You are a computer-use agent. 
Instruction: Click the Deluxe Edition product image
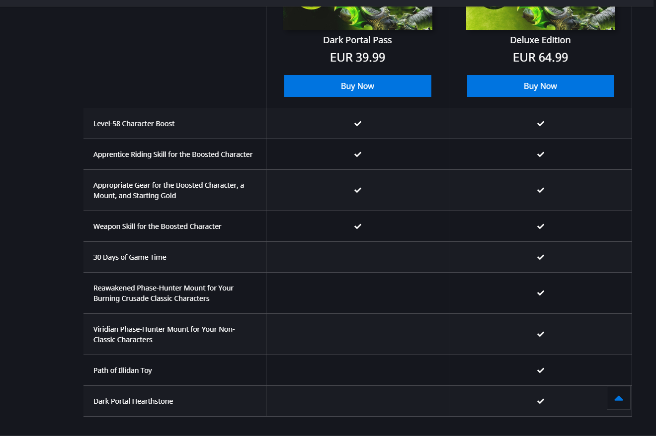coord(540,18)
